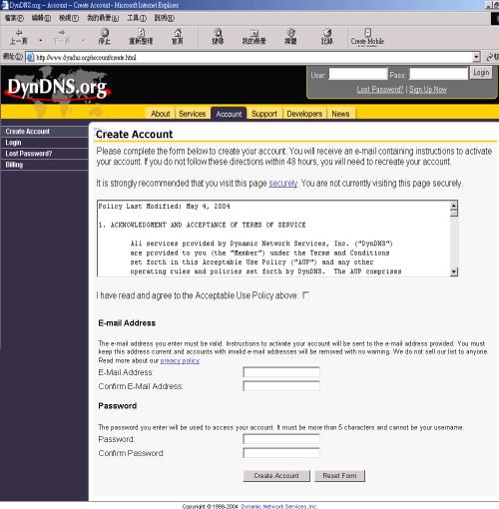Select Login in the left sidebar
The height and width of the screenshot is (509, 499).
point(45,143)
